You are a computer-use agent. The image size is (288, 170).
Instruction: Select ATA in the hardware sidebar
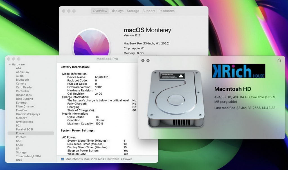pyautogui.click(x=19, y=68)
